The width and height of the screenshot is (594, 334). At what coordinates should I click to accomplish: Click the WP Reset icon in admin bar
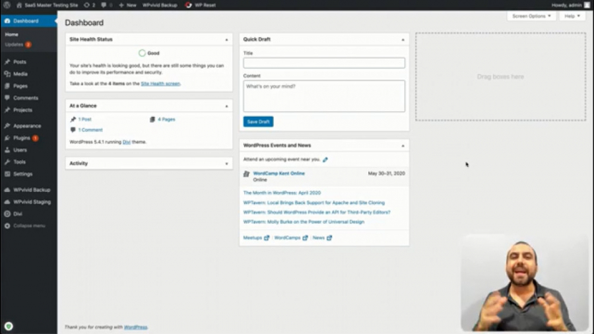pyautogui.click(x=188, y=5)
